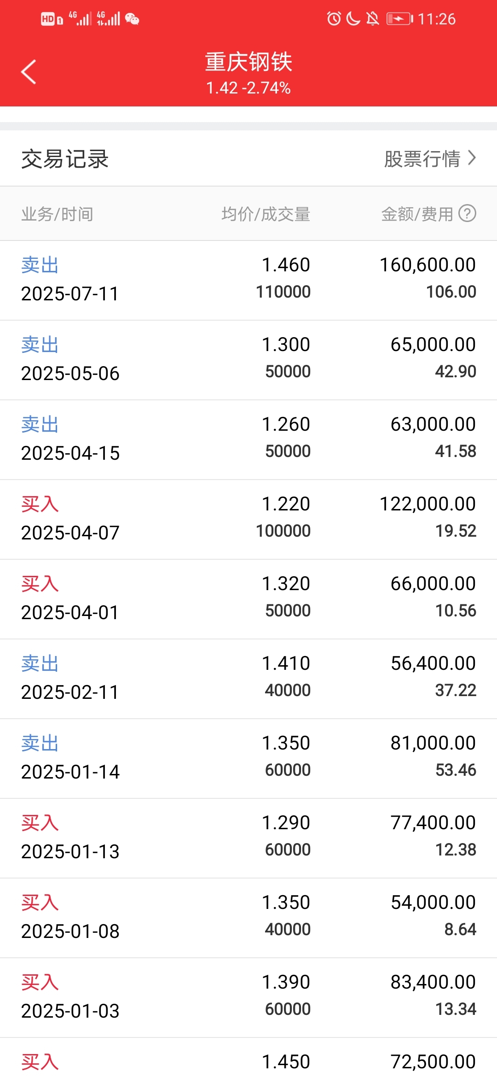
Task: Open the 2025-01-13 买入 record at 1.290
Action: [248, 838]
